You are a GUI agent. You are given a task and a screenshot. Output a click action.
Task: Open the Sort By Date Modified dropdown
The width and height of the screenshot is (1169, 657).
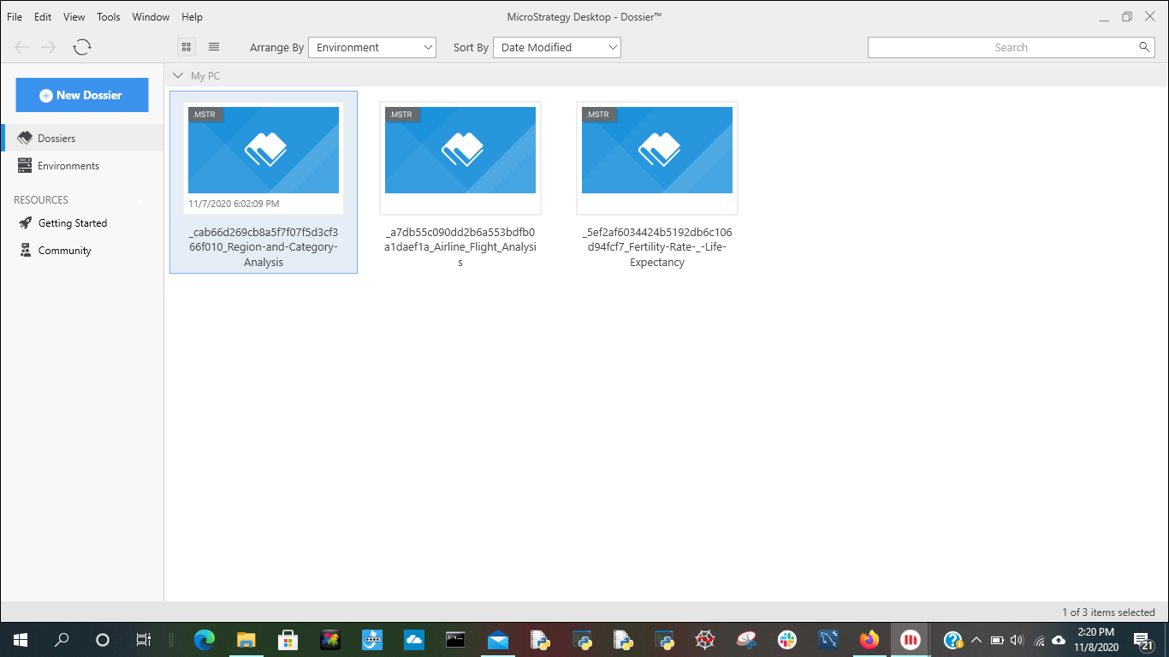pos(556,48)
